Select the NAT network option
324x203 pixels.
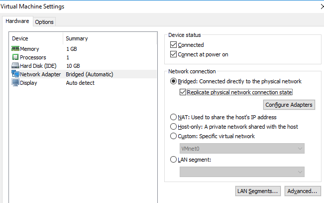[x=173, y=117]
